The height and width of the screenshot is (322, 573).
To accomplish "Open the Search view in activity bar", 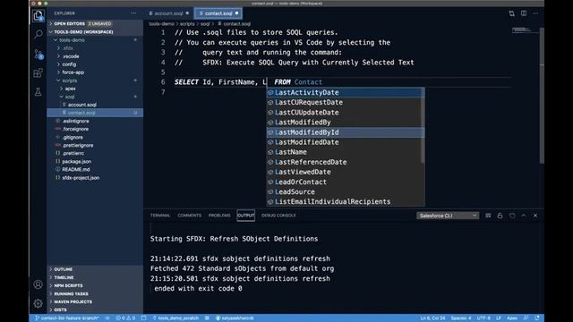I will (x=38, y=35).
